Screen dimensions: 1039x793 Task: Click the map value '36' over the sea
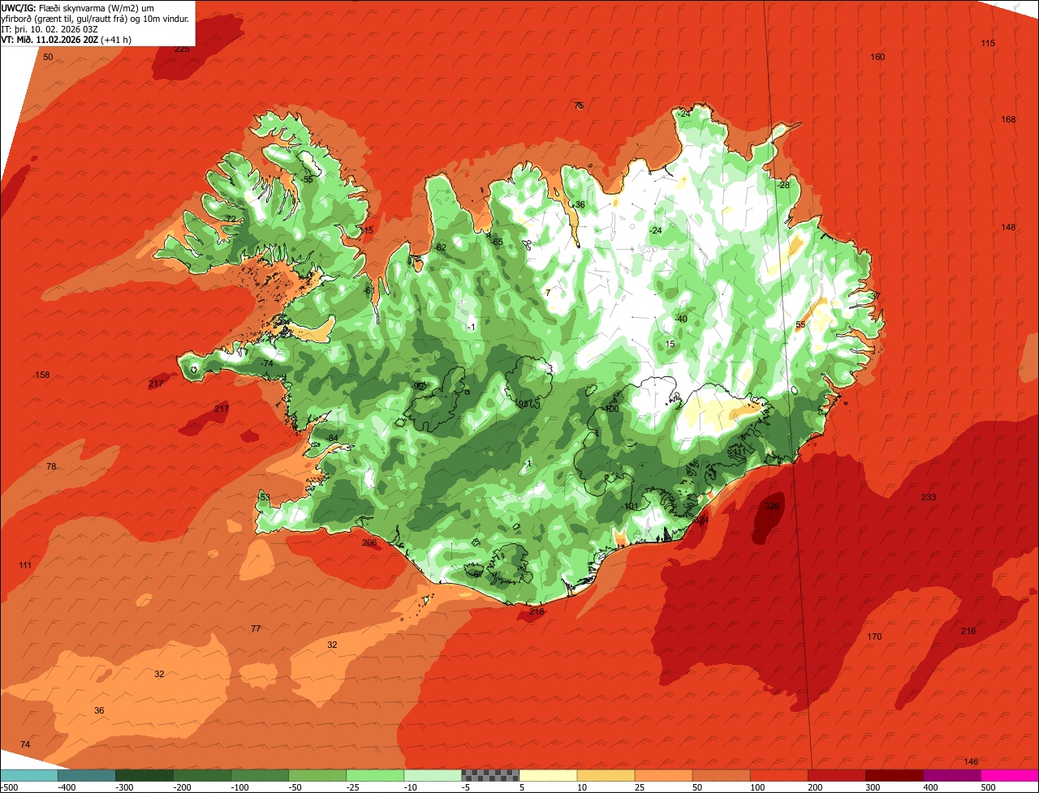point(99,710)
